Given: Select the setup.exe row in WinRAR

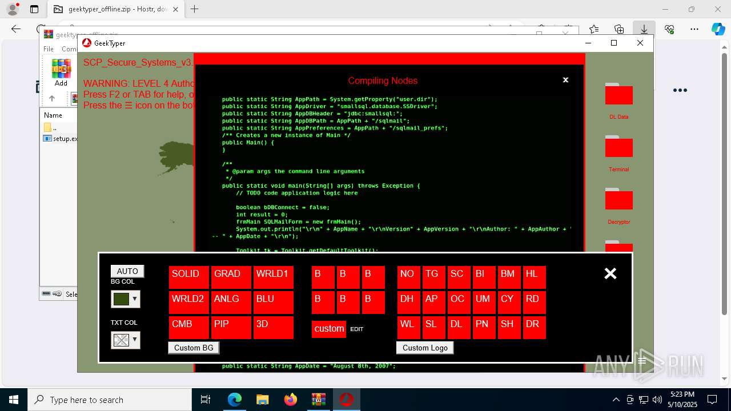Looking at the screenshot, I should [60, 139].
